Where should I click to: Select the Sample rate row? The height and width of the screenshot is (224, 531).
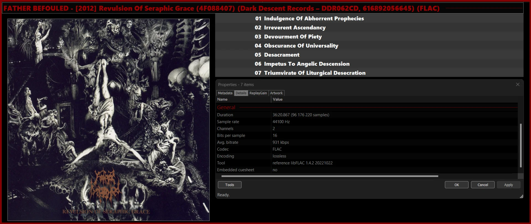[367, 122]
